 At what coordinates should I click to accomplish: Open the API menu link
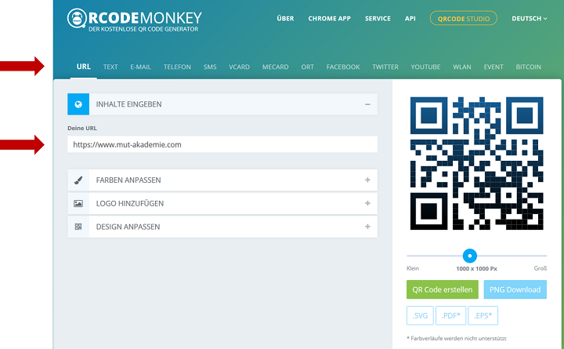[410, 18]
